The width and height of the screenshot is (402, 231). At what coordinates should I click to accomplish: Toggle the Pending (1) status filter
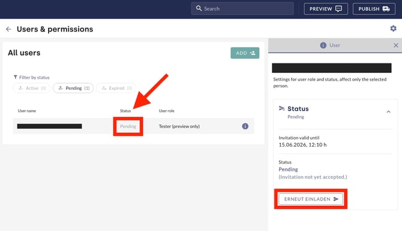click(x=73, y=88)
